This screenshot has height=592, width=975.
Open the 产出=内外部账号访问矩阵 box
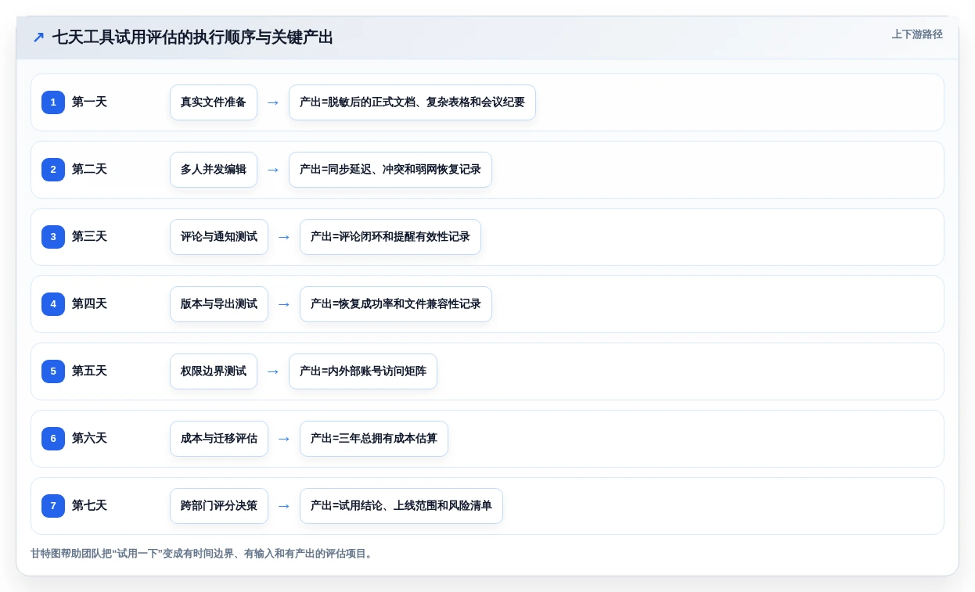(363, 371)
